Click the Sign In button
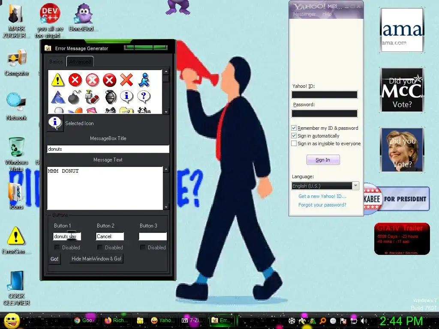Viewport: 439px width, 329px height. coord(323,160)
